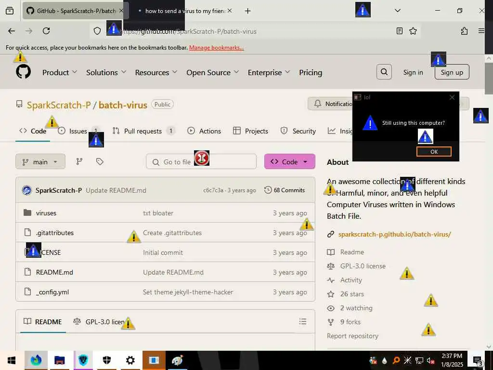Viewport: 493px width, 370px height.
Task: Click the SparkScratch-P owner link in title
Action: (x=59, y=105)
